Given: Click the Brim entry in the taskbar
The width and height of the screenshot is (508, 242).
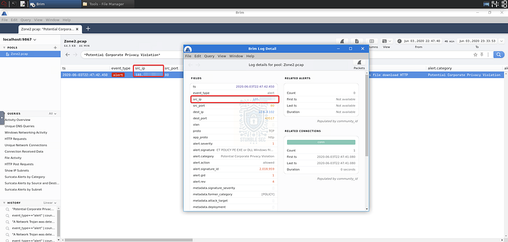Looking at the screenshot, I should point(55,4).
